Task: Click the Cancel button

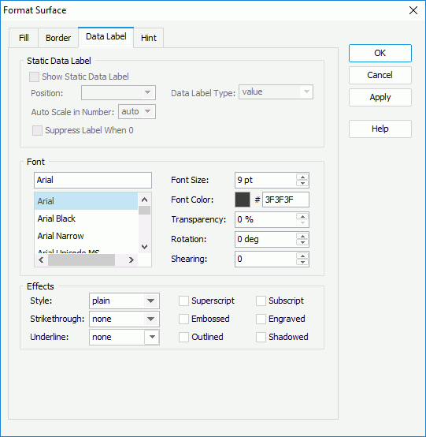Action: (380, 75)
